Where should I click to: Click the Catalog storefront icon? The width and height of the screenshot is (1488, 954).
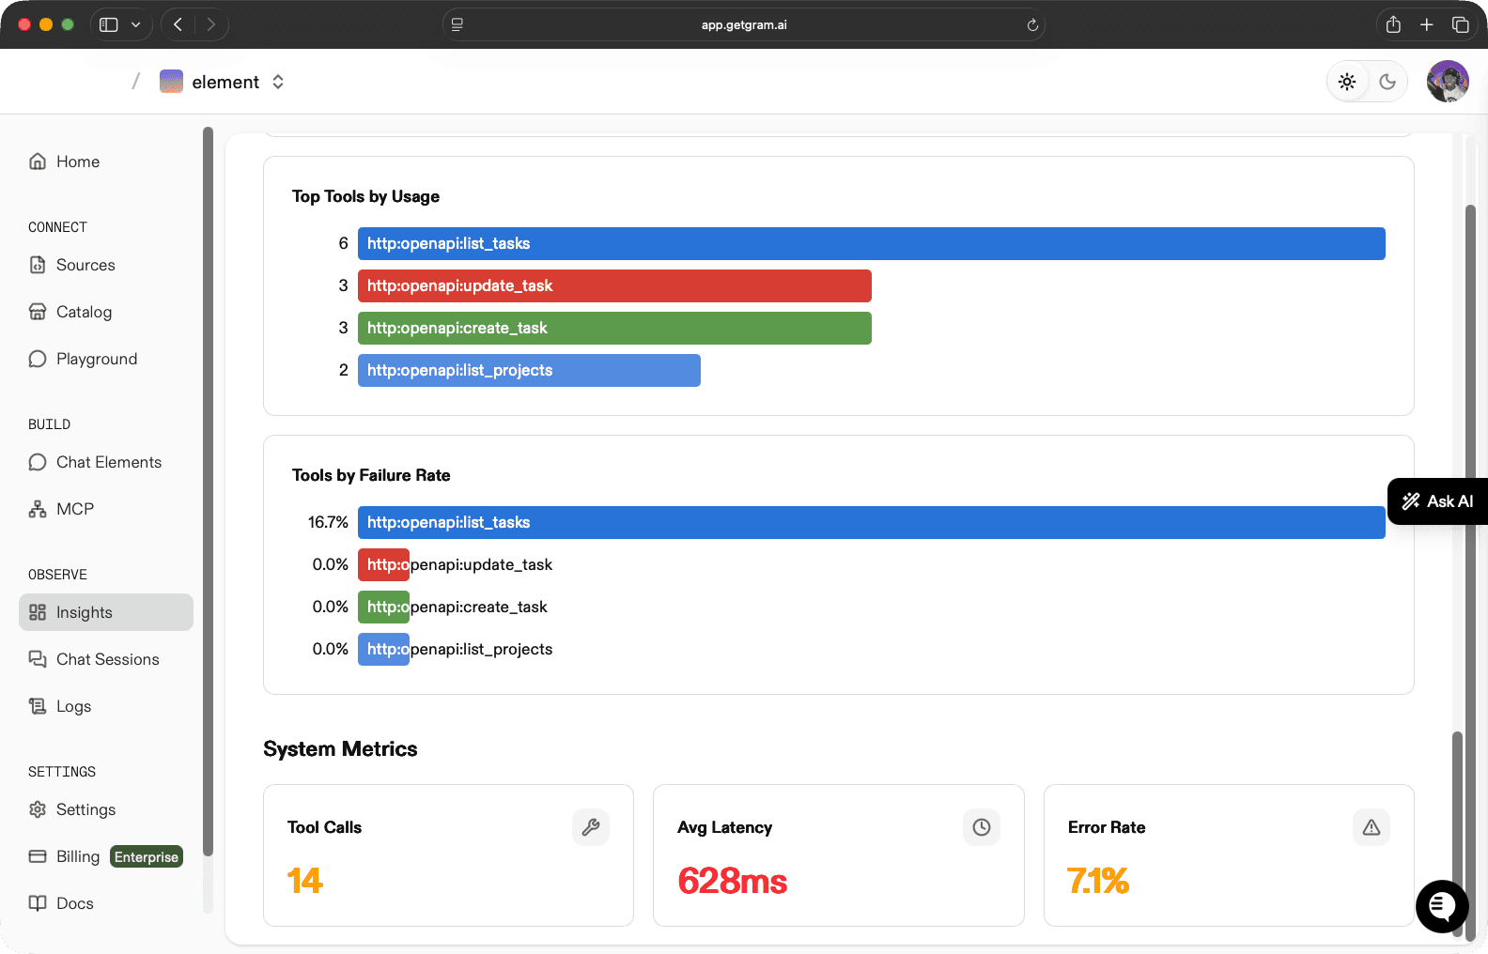[38, 312]
